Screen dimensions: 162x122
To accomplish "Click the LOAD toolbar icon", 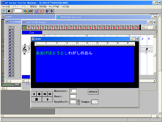I will [x=36, y=11].
